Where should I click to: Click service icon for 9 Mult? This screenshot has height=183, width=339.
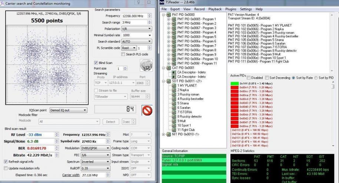tap(174, 121)
